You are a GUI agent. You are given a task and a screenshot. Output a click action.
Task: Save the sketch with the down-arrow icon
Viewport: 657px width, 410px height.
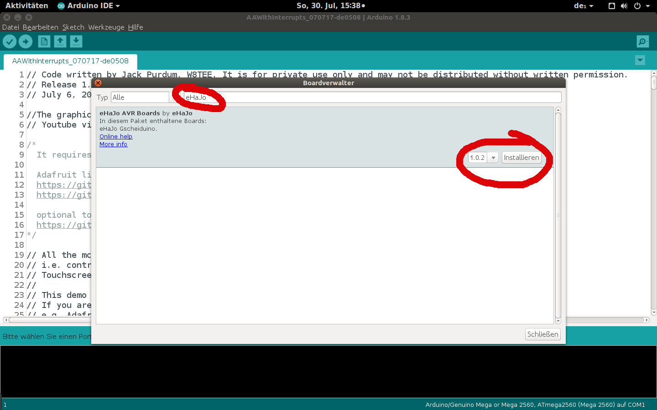[x=76, y=41]
